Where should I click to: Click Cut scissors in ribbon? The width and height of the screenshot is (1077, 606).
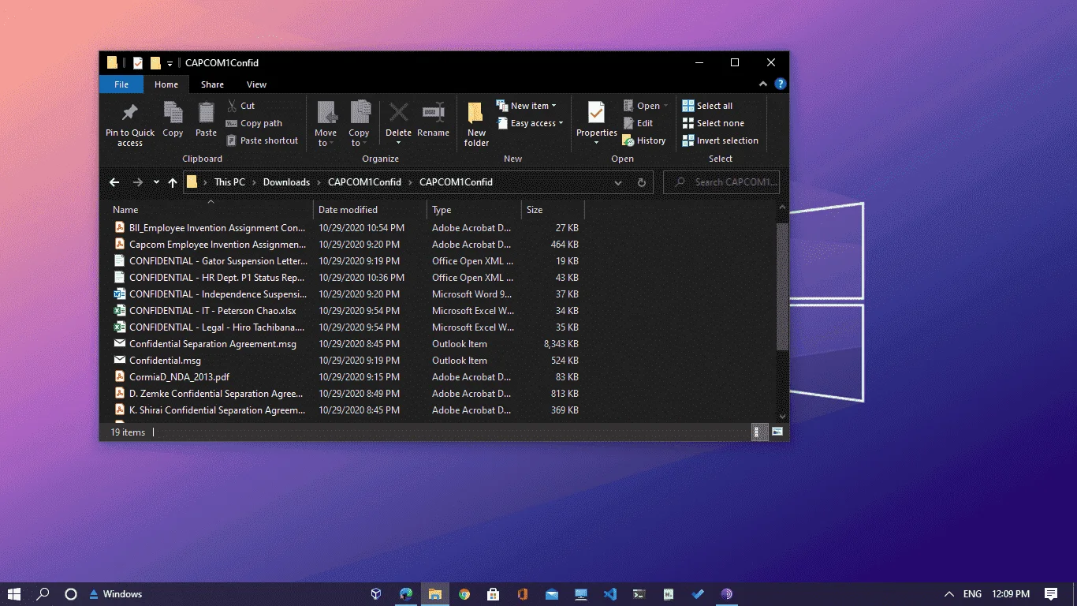(240, 106)
